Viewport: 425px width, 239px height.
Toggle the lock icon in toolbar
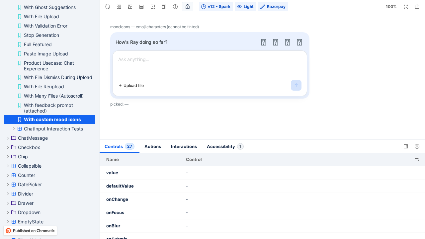pyautogui.click(x=188, y=7)
